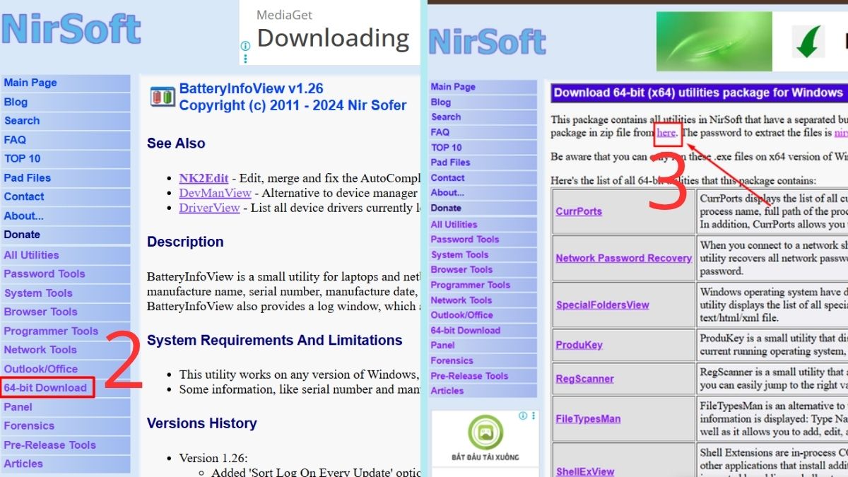This screenshot has width=848, height=477.
Task: Open the RegScanner utility link
Action: tap(585, 379)
